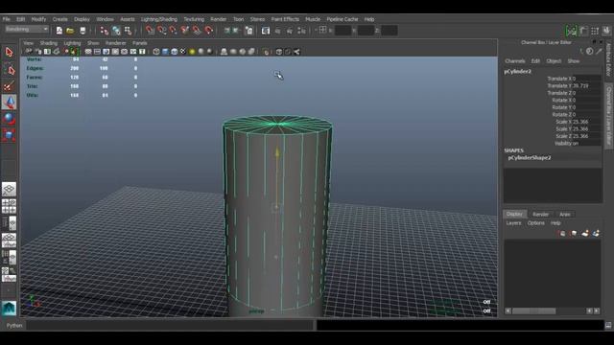Switch to the Render layer tab

click(x=540, y=215)
